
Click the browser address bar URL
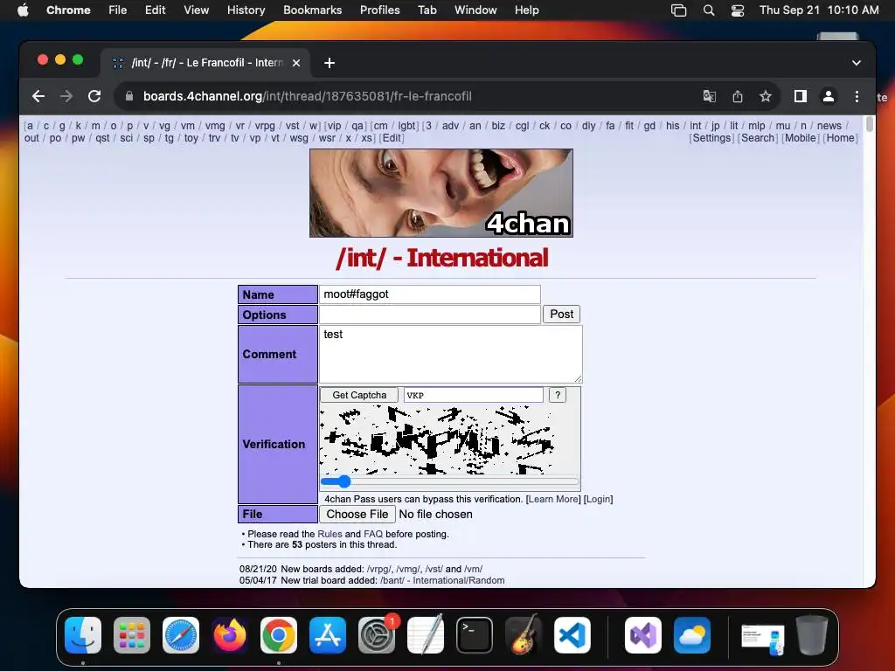[x=307, y=96]
